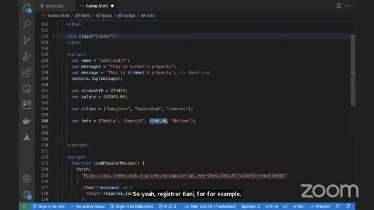Change the HTML language mode
This screenshot has height=210, width=374.
299,206
